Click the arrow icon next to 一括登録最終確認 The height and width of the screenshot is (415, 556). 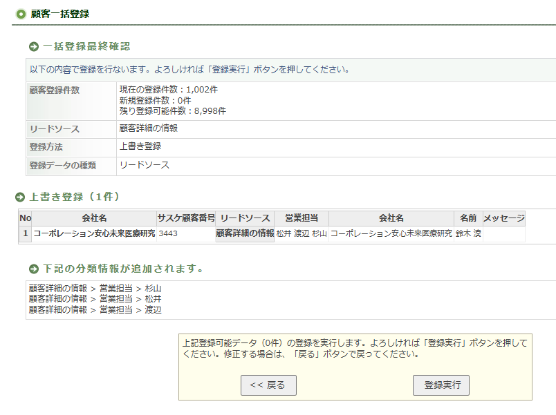(34, 47)
